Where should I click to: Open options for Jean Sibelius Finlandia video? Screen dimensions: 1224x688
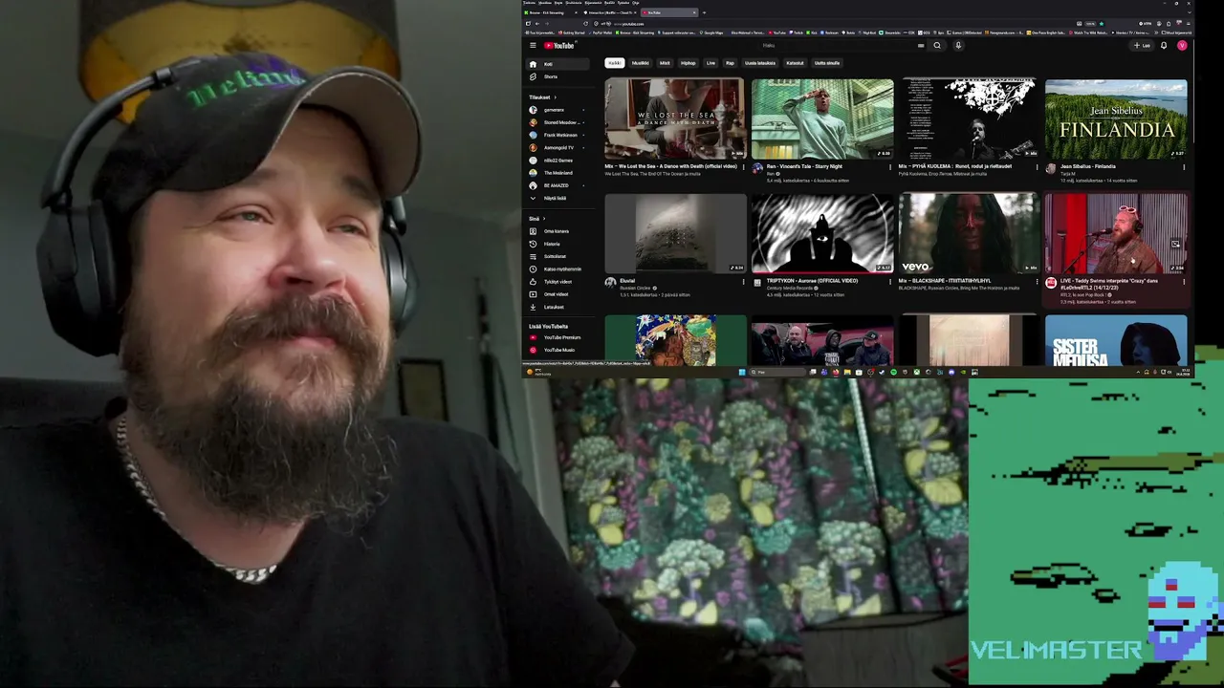[1184, 167]
